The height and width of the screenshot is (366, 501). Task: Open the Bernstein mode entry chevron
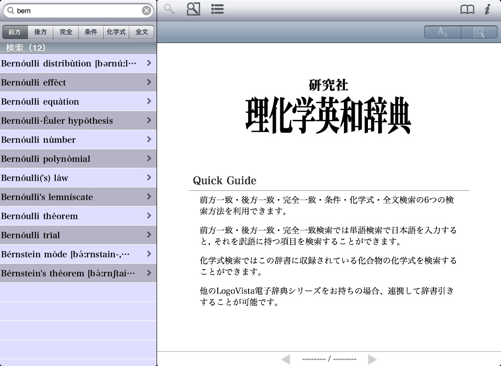pyautogui.click(x=149, y=254)
